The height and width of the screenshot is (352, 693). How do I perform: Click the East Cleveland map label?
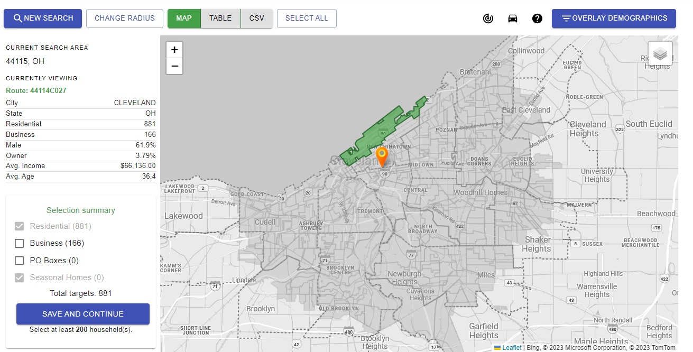click(526, 110)
